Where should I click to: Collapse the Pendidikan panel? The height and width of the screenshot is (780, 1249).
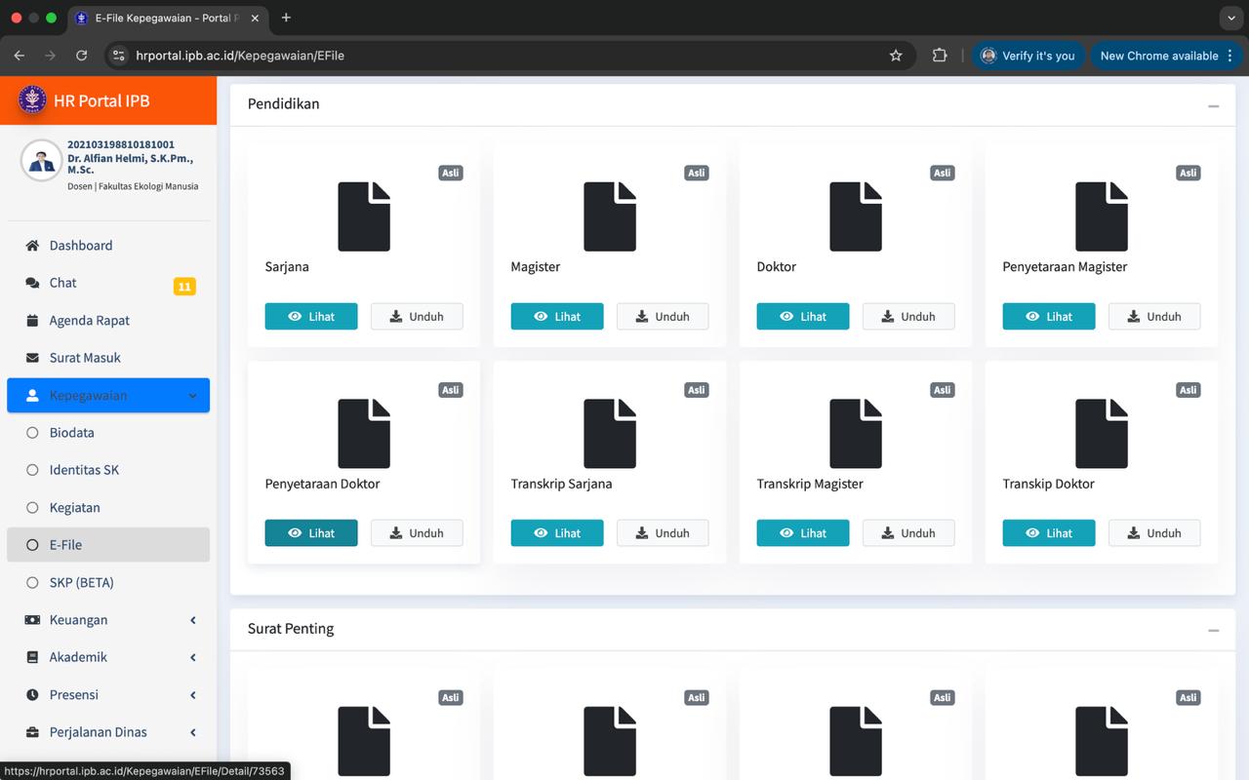point(1213,105)
